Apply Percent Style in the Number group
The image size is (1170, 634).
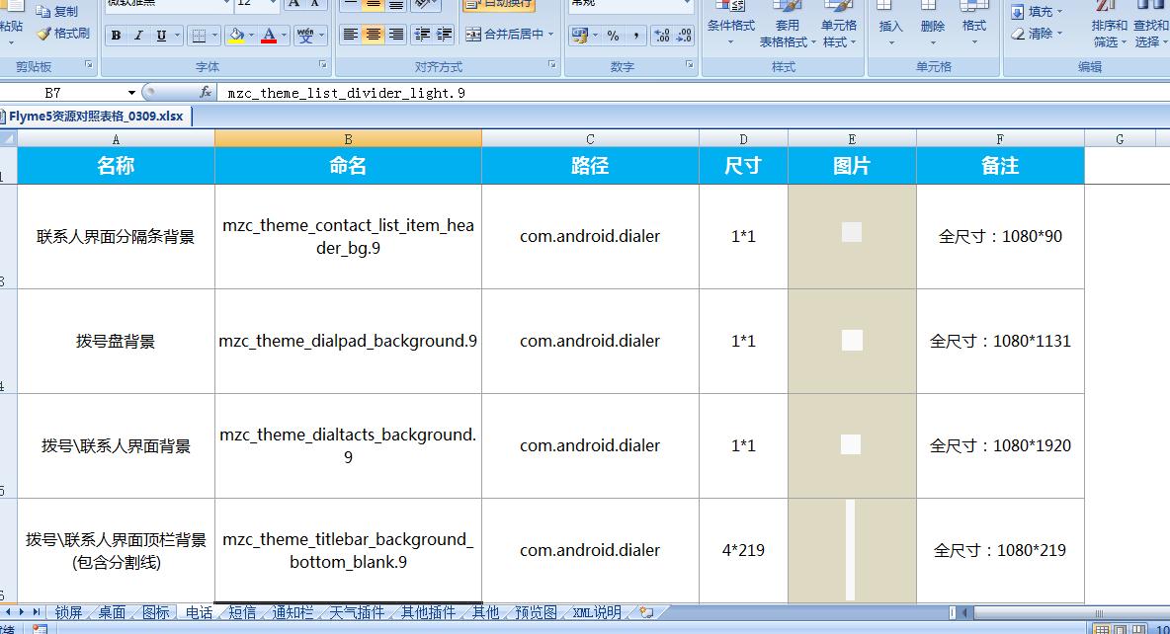(x=613, y=36)
